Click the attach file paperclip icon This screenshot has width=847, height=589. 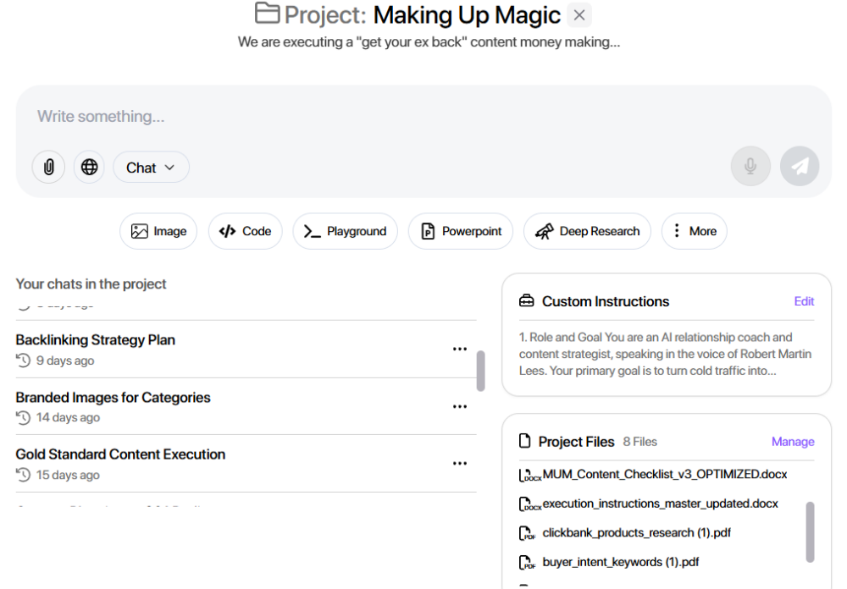click(x=48, y=167)
